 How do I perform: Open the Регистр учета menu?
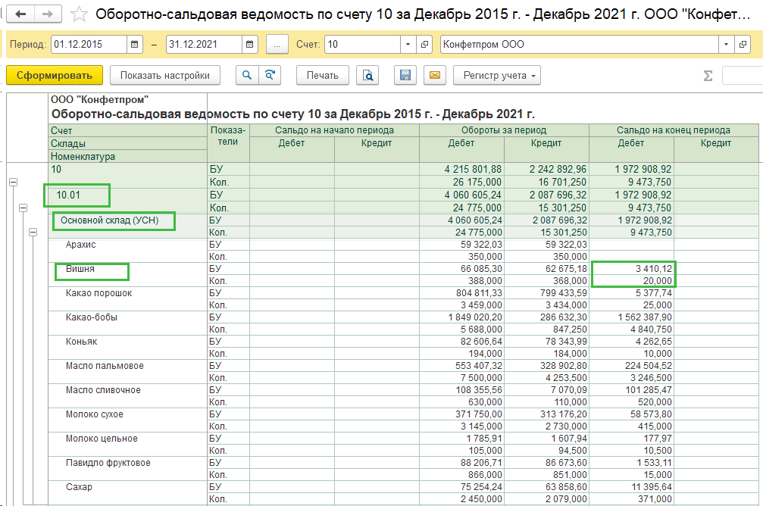pyautogui.click(x=497, y=76)
